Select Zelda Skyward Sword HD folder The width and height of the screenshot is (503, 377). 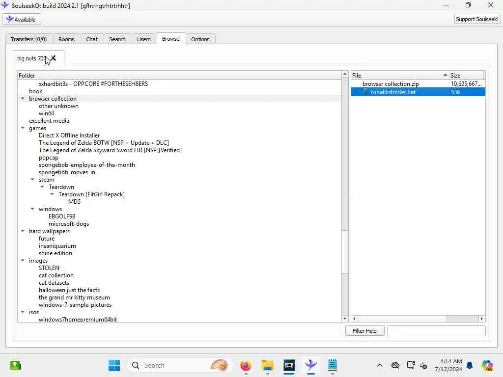pyautogui.click(x=111, y=150)
